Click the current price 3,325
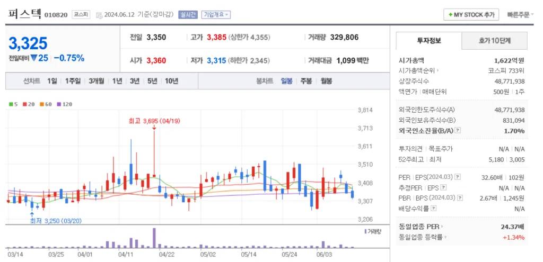The image size is (543, 262). point(28,43)
